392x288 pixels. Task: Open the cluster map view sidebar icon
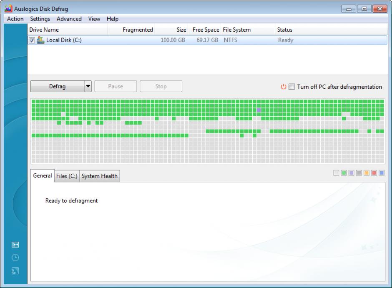(15, 245)
